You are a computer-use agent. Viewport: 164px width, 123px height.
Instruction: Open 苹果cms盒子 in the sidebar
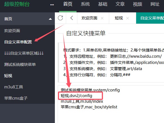click(x=16, y=98)
